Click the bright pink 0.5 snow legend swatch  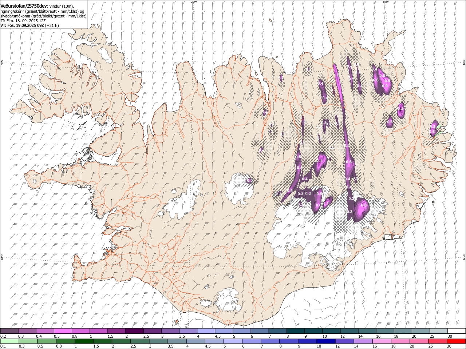click(63, 331)
